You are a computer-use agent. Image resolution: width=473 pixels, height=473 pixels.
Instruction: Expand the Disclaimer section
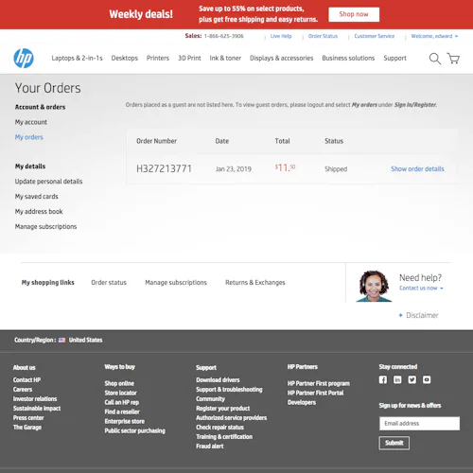pos(418,315)
